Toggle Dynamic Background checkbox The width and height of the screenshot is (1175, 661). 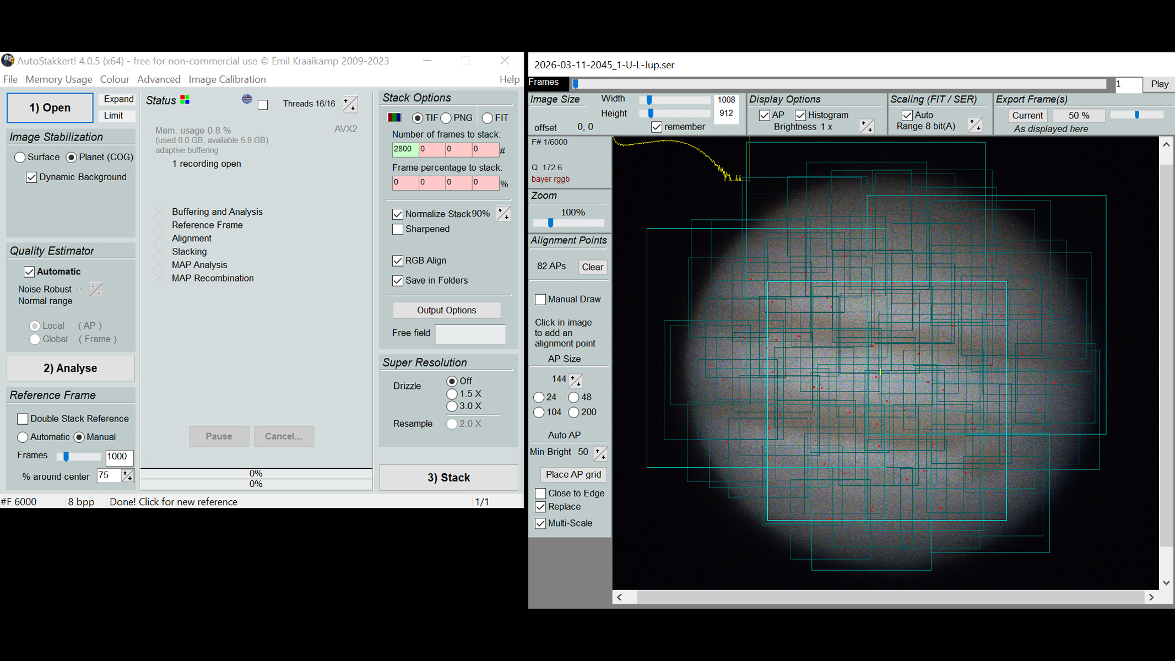(31, 177)
